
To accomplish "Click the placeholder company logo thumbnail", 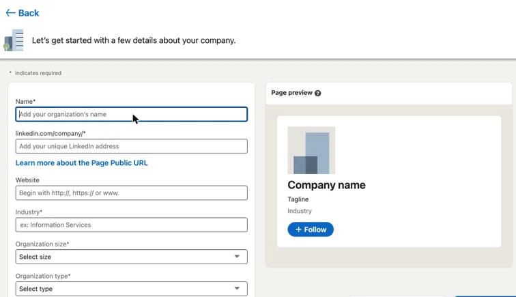I will pos(311,150).
